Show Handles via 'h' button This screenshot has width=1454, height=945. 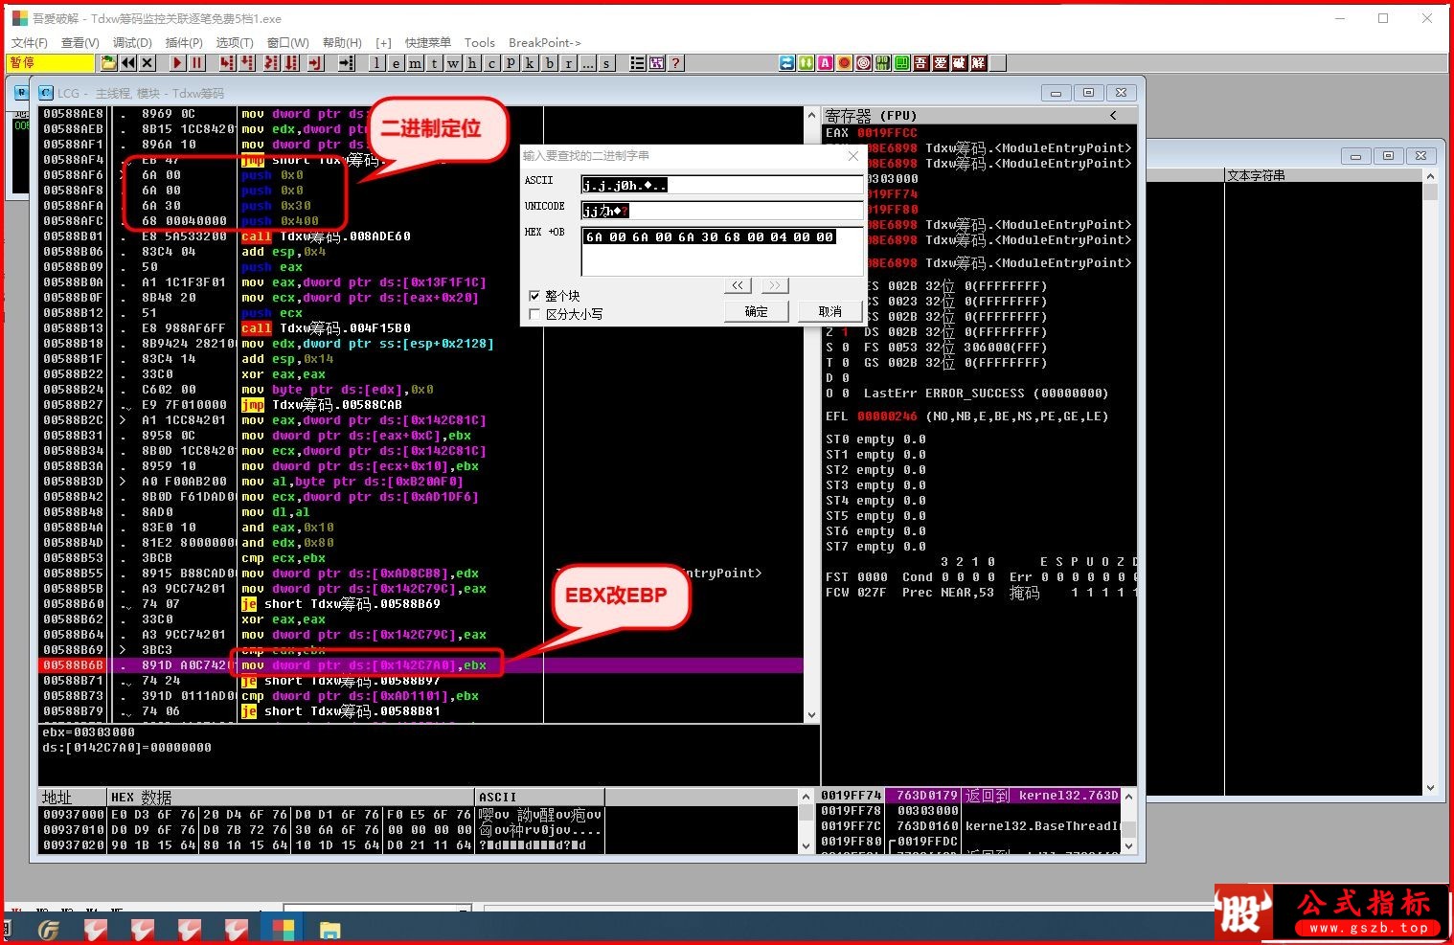coord(472,63)
